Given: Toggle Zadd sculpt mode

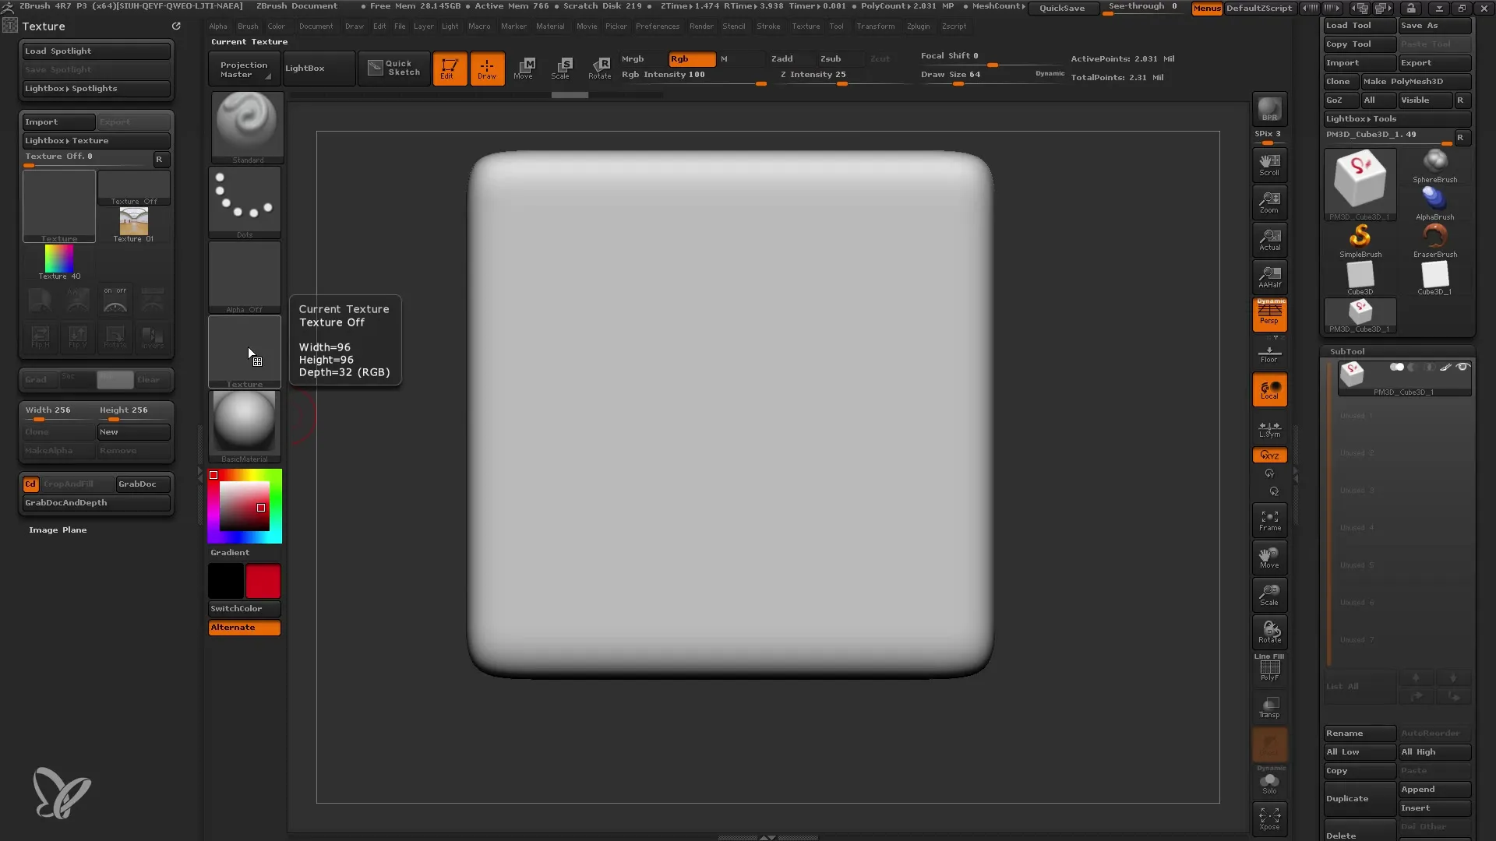Looking at the screenshot, I should click(x=791, y=59).
